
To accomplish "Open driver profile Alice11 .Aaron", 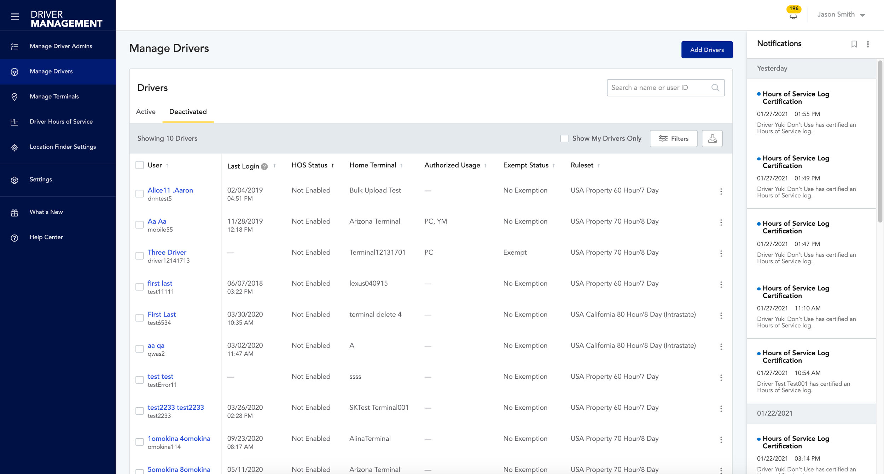I will point(170,190).
